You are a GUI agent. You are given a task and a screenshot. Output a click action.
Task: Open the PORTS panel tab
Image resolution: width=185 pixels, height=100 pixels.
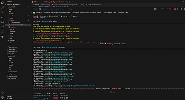coord(70,9)
